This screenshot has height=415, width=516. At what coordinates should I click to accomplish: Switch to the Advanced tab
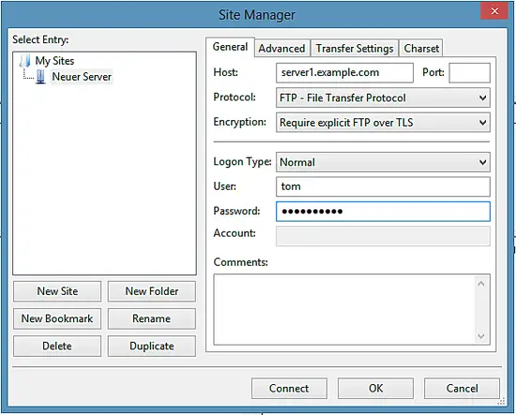click(282, 49)
